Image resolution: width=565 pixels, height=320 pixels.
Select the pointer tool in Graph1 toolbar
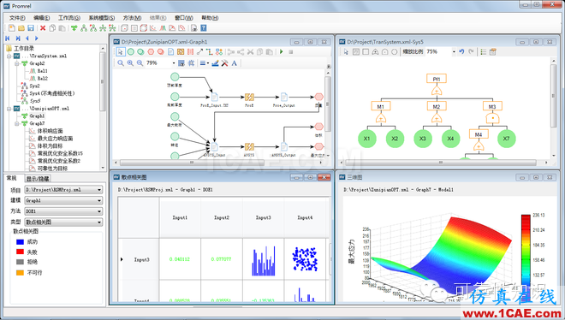coord(121,52)
